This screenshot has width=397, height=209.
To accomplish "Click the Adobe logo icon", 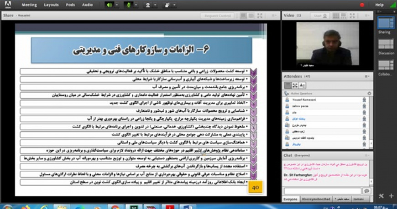I will 8,4.
